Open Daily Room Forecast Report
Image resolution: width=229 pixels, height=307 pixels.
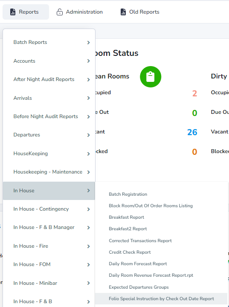[138, 264]
